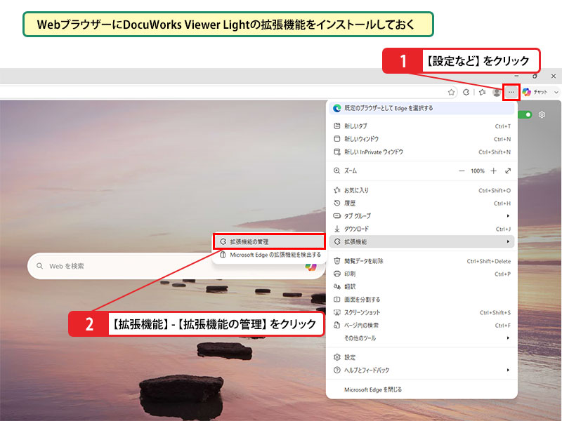Select 拡張機能の管理 in the submenu
Screen dimensions: 562x421
point(269,241)
